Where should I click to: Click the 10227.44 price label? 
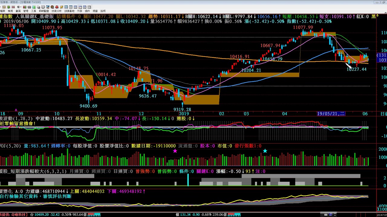click(356, 69)
